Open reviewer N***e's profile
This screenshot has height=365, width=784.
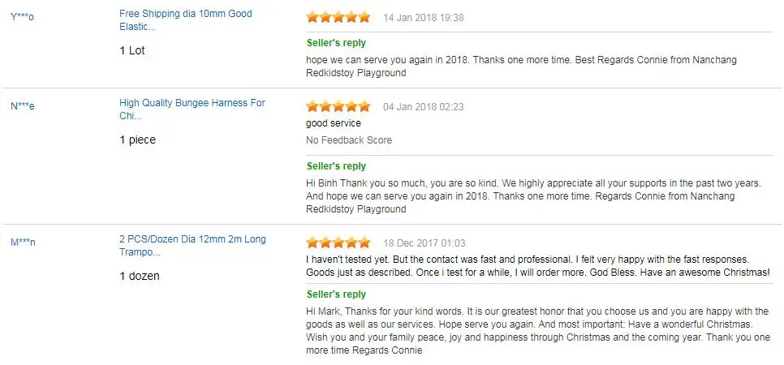click(x=22, y=106)
